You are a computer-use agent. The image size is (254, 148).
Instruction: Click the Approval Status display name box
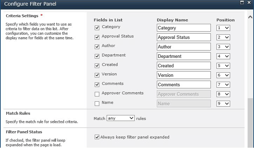[x=184, y=37]
